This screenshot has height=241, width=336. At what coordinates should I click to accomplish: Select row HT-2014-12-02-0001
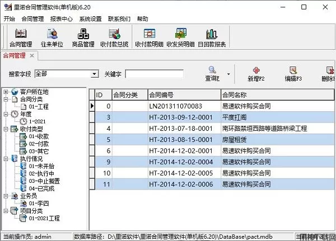click(214, 150)
